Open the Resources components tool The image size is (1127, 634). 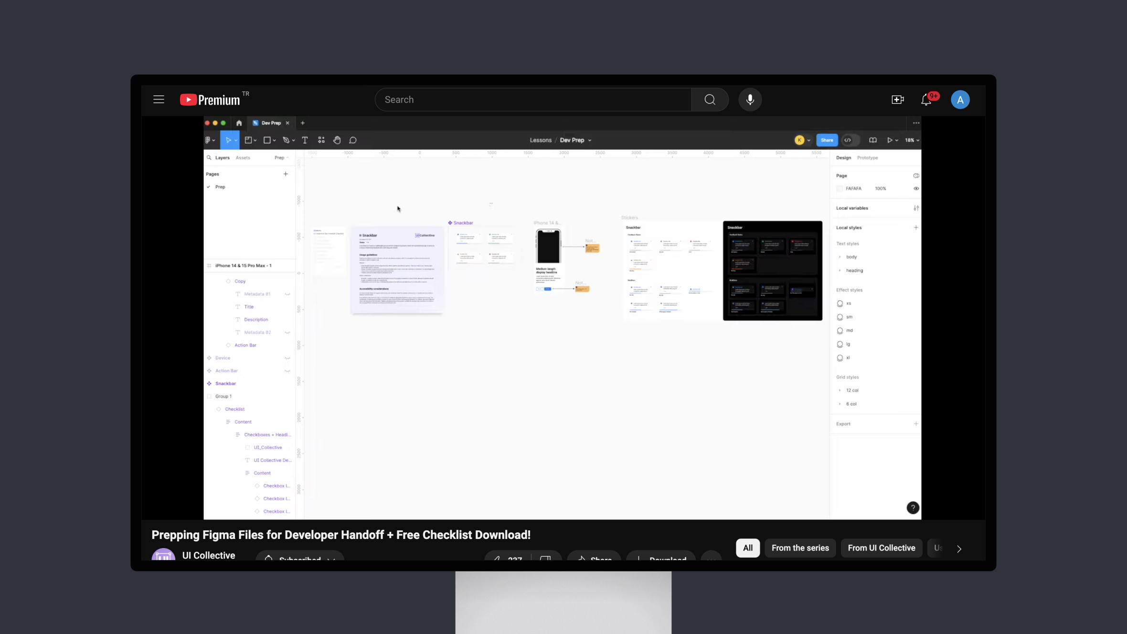coord(321,140)
